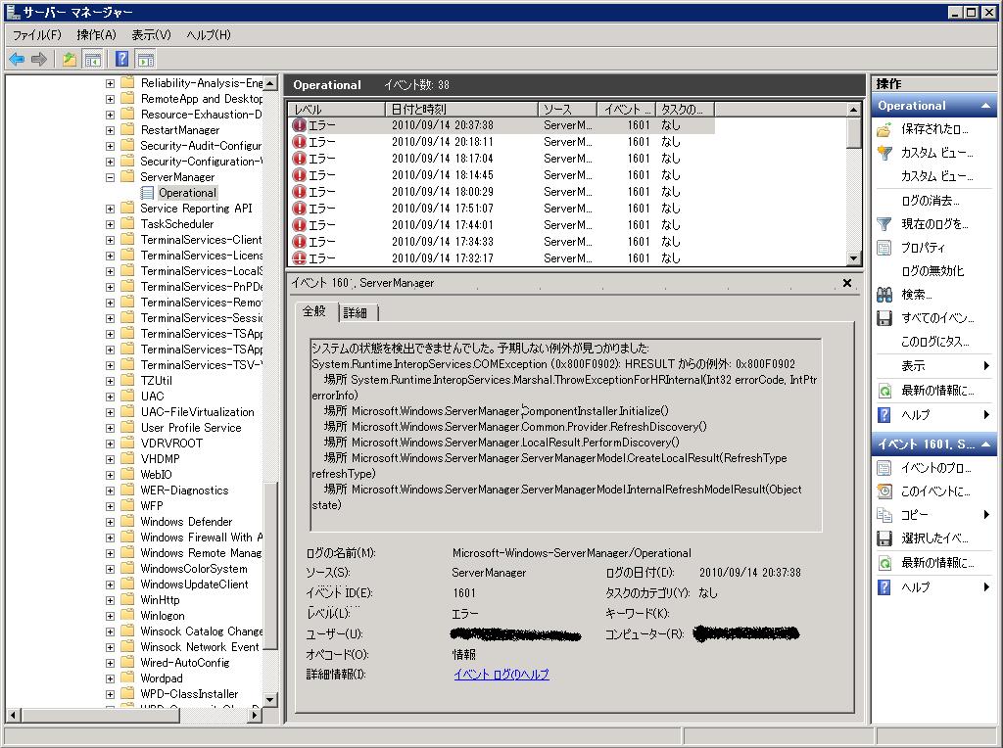
Task: Toggle the console tree pane icon
Action: tap(93, 60)
